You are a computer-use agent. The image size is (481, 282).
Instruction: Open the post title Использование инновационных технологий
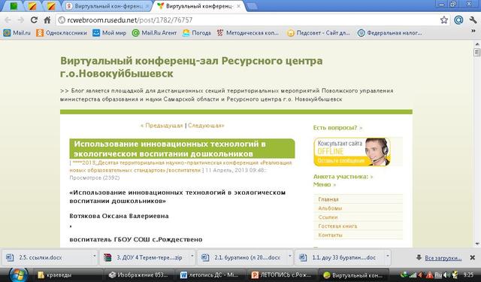(170, 148)
